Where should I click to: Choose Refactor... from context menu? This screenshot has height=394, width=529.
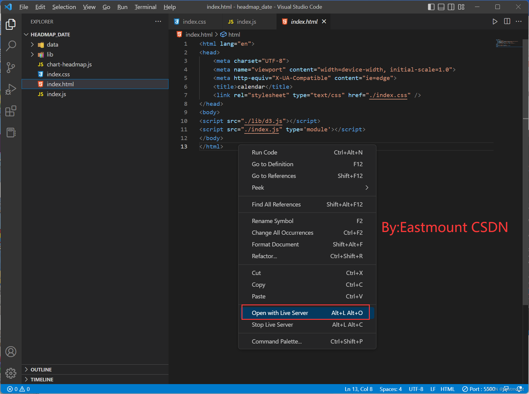[x=307, y=256]
